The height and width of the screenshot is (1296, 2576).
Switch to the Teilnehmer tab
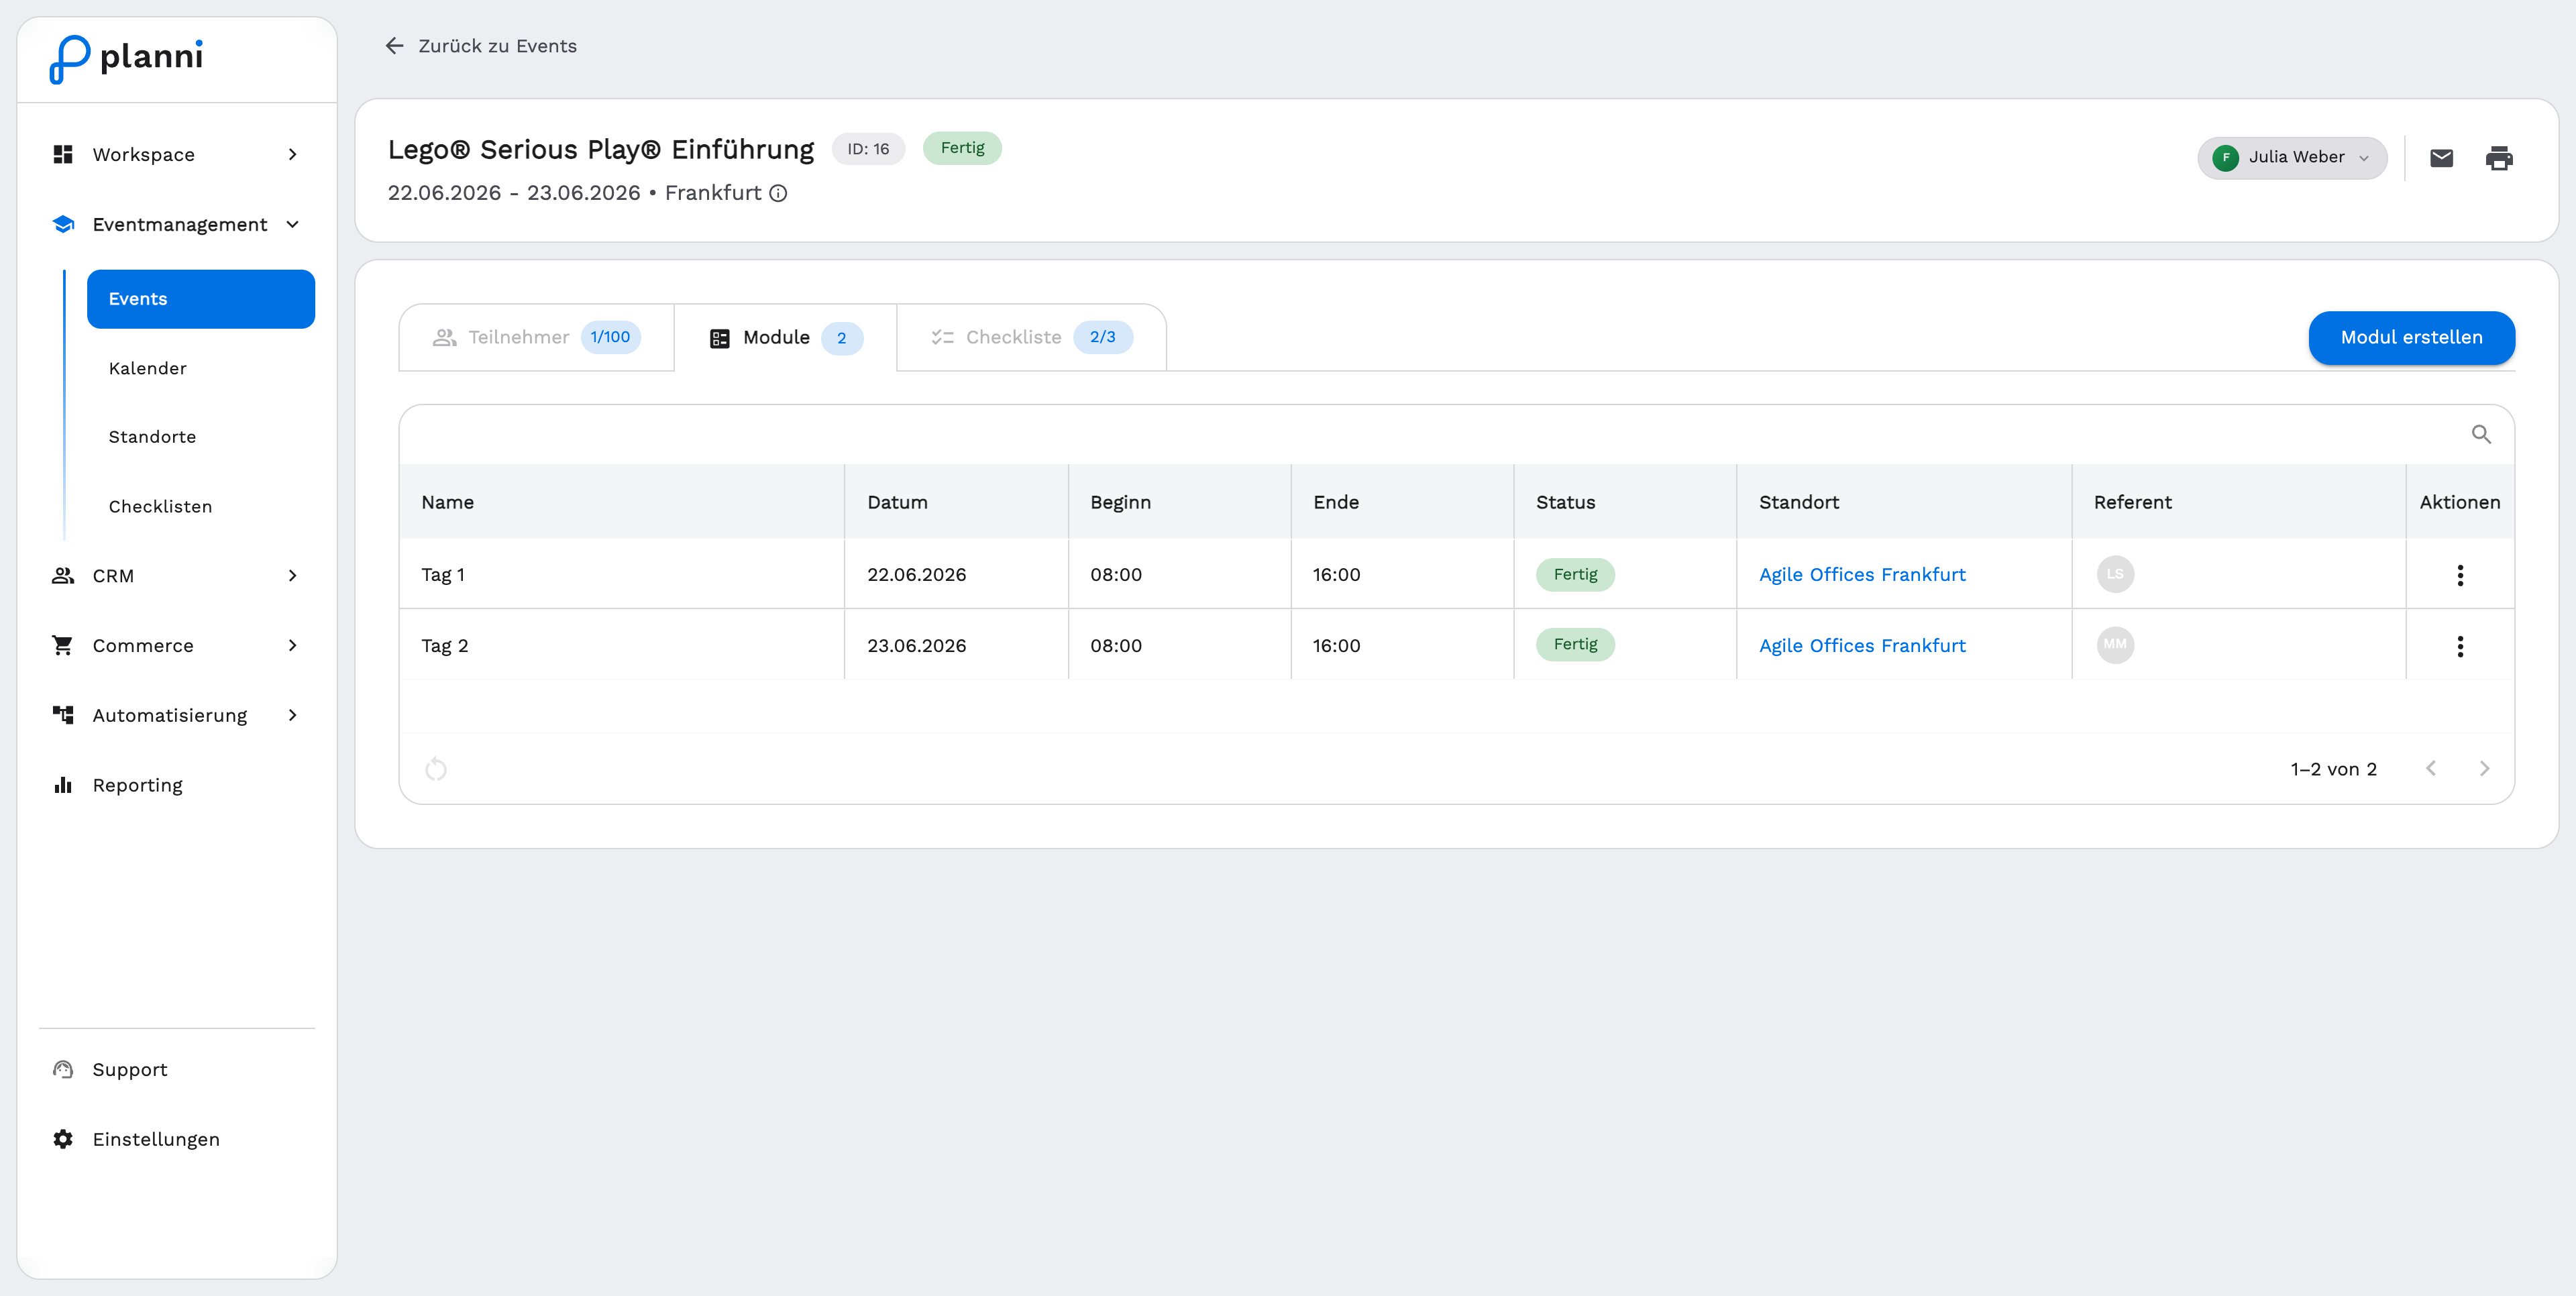536,338
